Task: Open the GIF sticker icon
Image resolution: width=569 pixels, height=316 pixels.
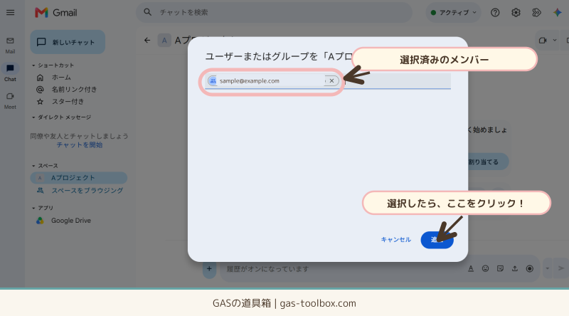Action: pos(500,269)
